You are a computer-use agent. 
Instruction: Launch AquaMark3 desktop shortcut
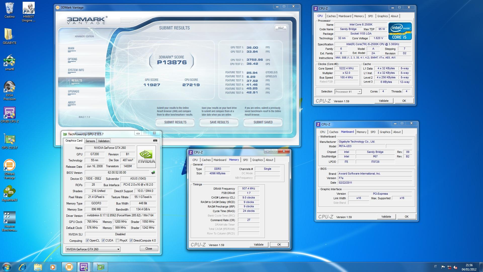[x=10, y=193]
